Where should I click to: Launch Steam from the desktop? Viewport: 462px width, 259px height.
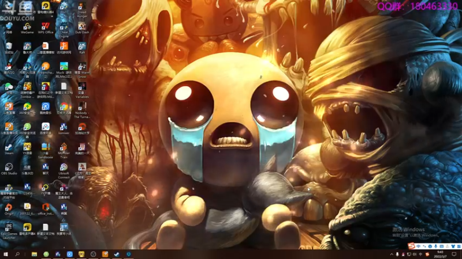(x=9, y=148)
